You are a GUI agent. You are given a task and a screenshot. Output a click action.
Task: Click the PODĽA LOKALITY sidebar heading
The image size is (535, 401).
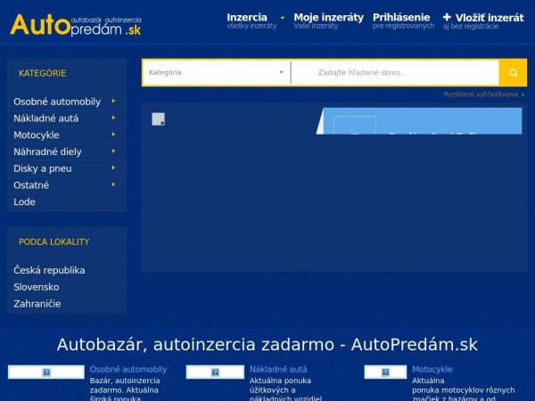click(x=53, y=241)
